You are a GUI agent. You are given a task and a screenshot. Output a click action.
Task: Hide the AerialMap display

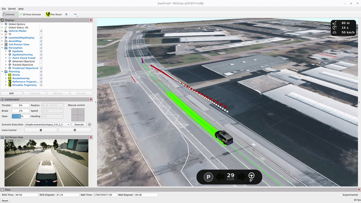click(41, 41)
